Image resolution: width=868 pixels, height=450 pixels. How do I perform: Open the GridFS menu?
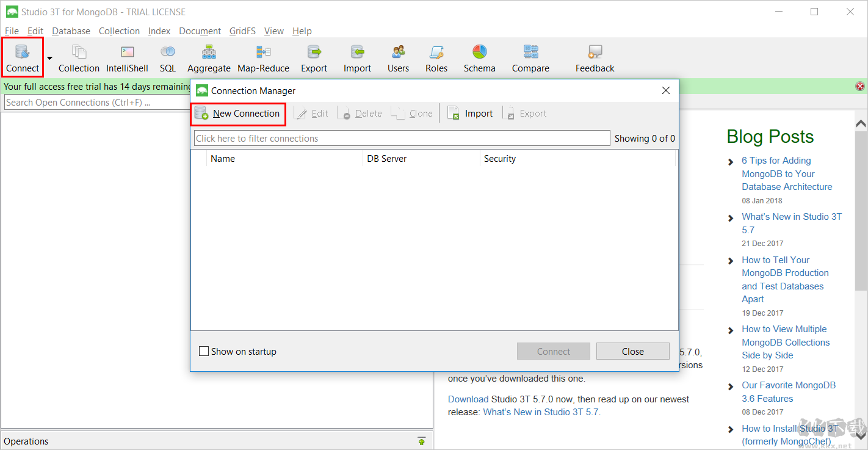pyautogui.click(x=242, y=31)
